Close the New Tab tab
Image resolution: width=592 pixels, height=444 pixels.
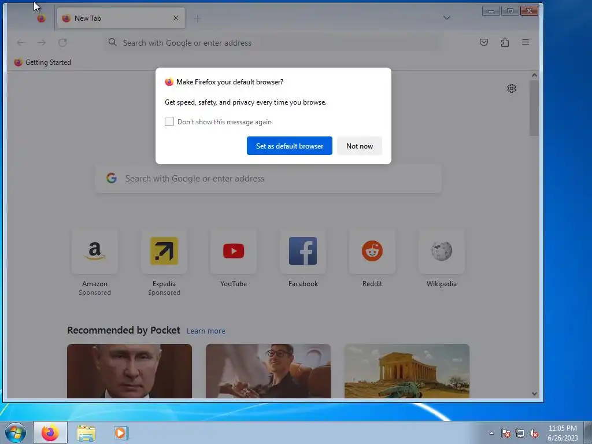(x=176, y=18)
